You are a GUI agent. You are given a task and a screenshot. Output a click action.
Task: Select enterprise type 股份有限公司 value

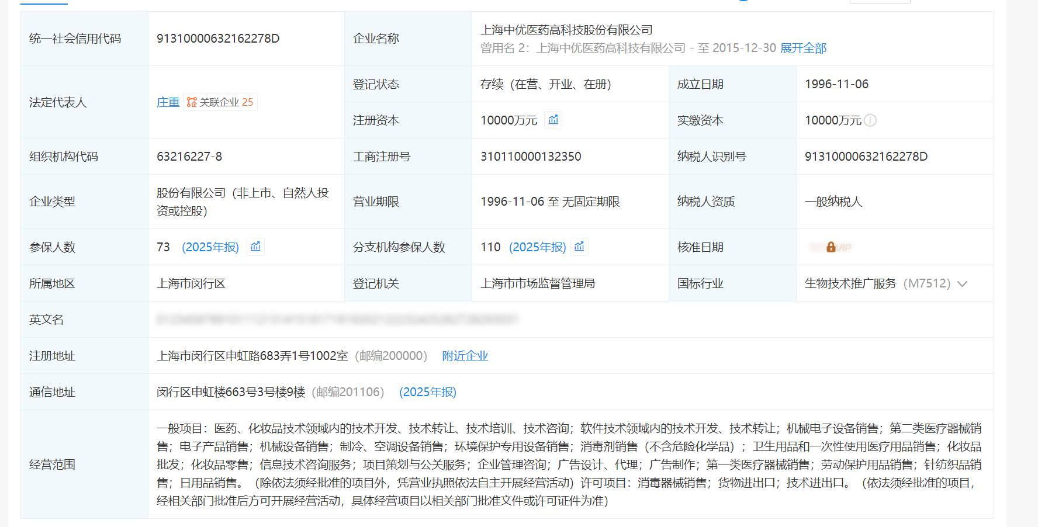tap(243, 202)
